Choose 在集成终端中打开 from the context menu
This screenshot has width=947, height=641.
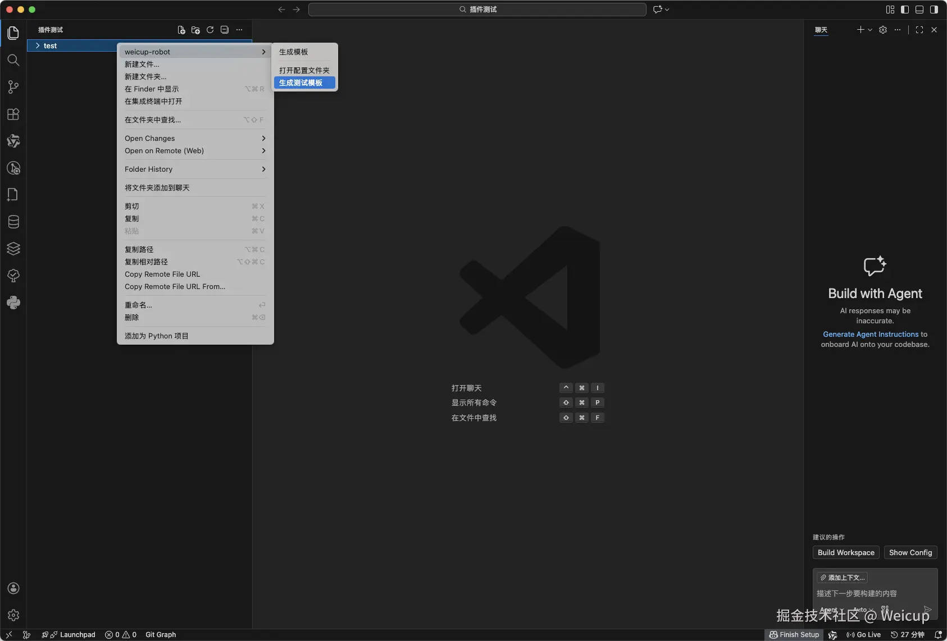tap(195, 102)
